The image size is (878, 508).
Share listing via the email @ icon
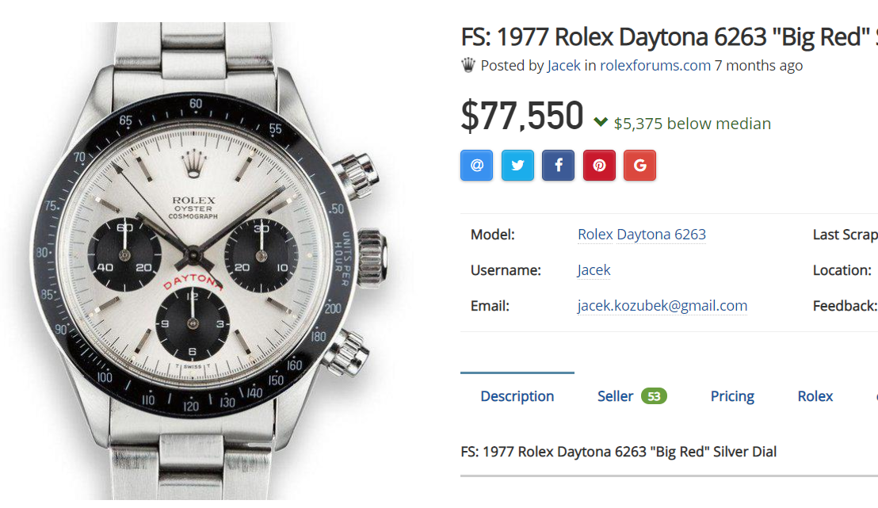tap(476, 166)
